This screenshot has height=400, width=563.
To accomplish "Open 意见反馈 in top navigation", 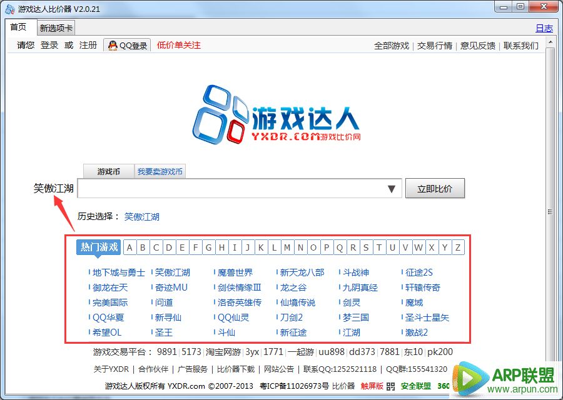I will pyautogui.click(x=477, y=46).
